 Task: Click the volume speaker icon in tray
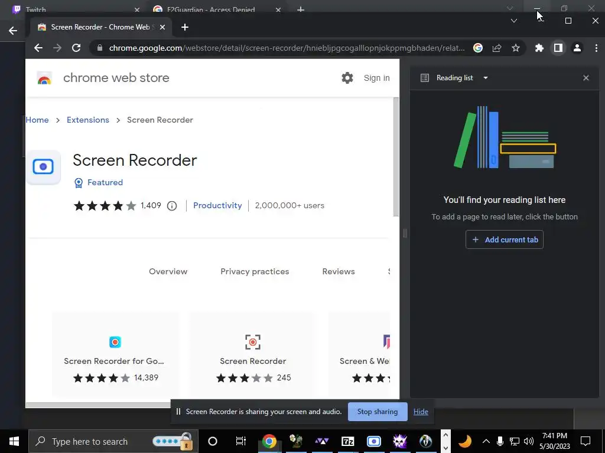529,441
